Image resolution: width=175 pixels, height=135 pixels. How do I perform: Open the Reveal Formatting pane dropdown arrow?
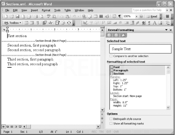click(x=166, y=30)
